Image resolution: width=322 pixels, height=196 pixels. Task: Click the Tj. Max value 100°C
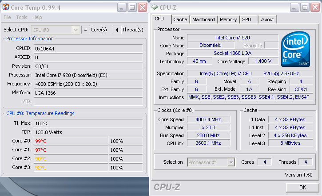pos(88,123)
